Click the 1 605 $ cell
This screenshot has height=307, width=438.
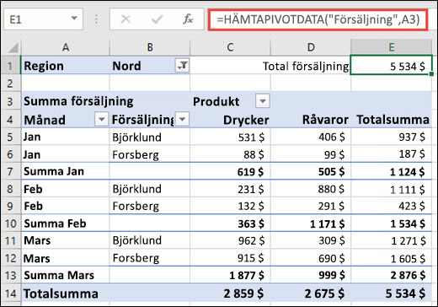point(392,258)
